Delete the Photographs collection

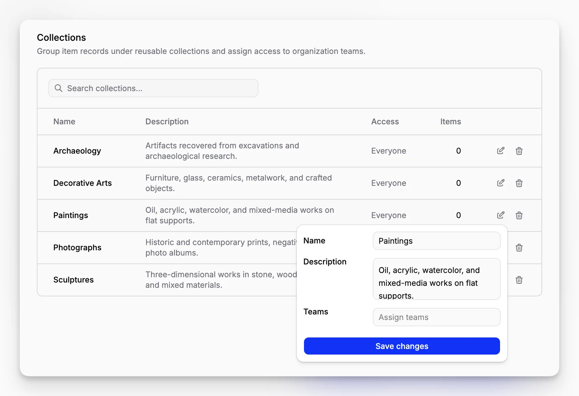pyautogui.click(x=519, y=247)
